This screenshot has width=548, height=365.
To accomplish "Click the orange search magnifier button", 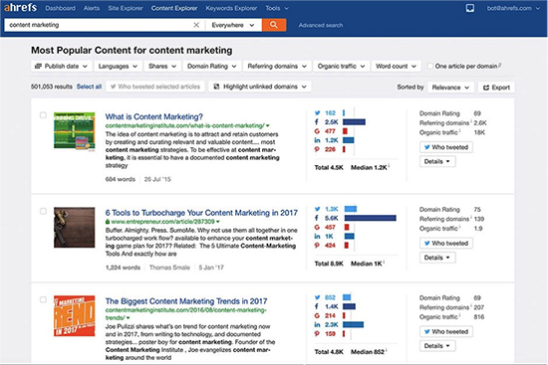I will 274,25.
